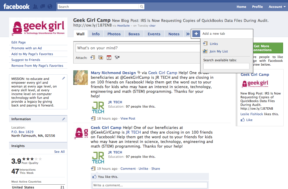Open Mary Richmond Design rabbit avatar
The image size is (288, 189).
[81, 78]
